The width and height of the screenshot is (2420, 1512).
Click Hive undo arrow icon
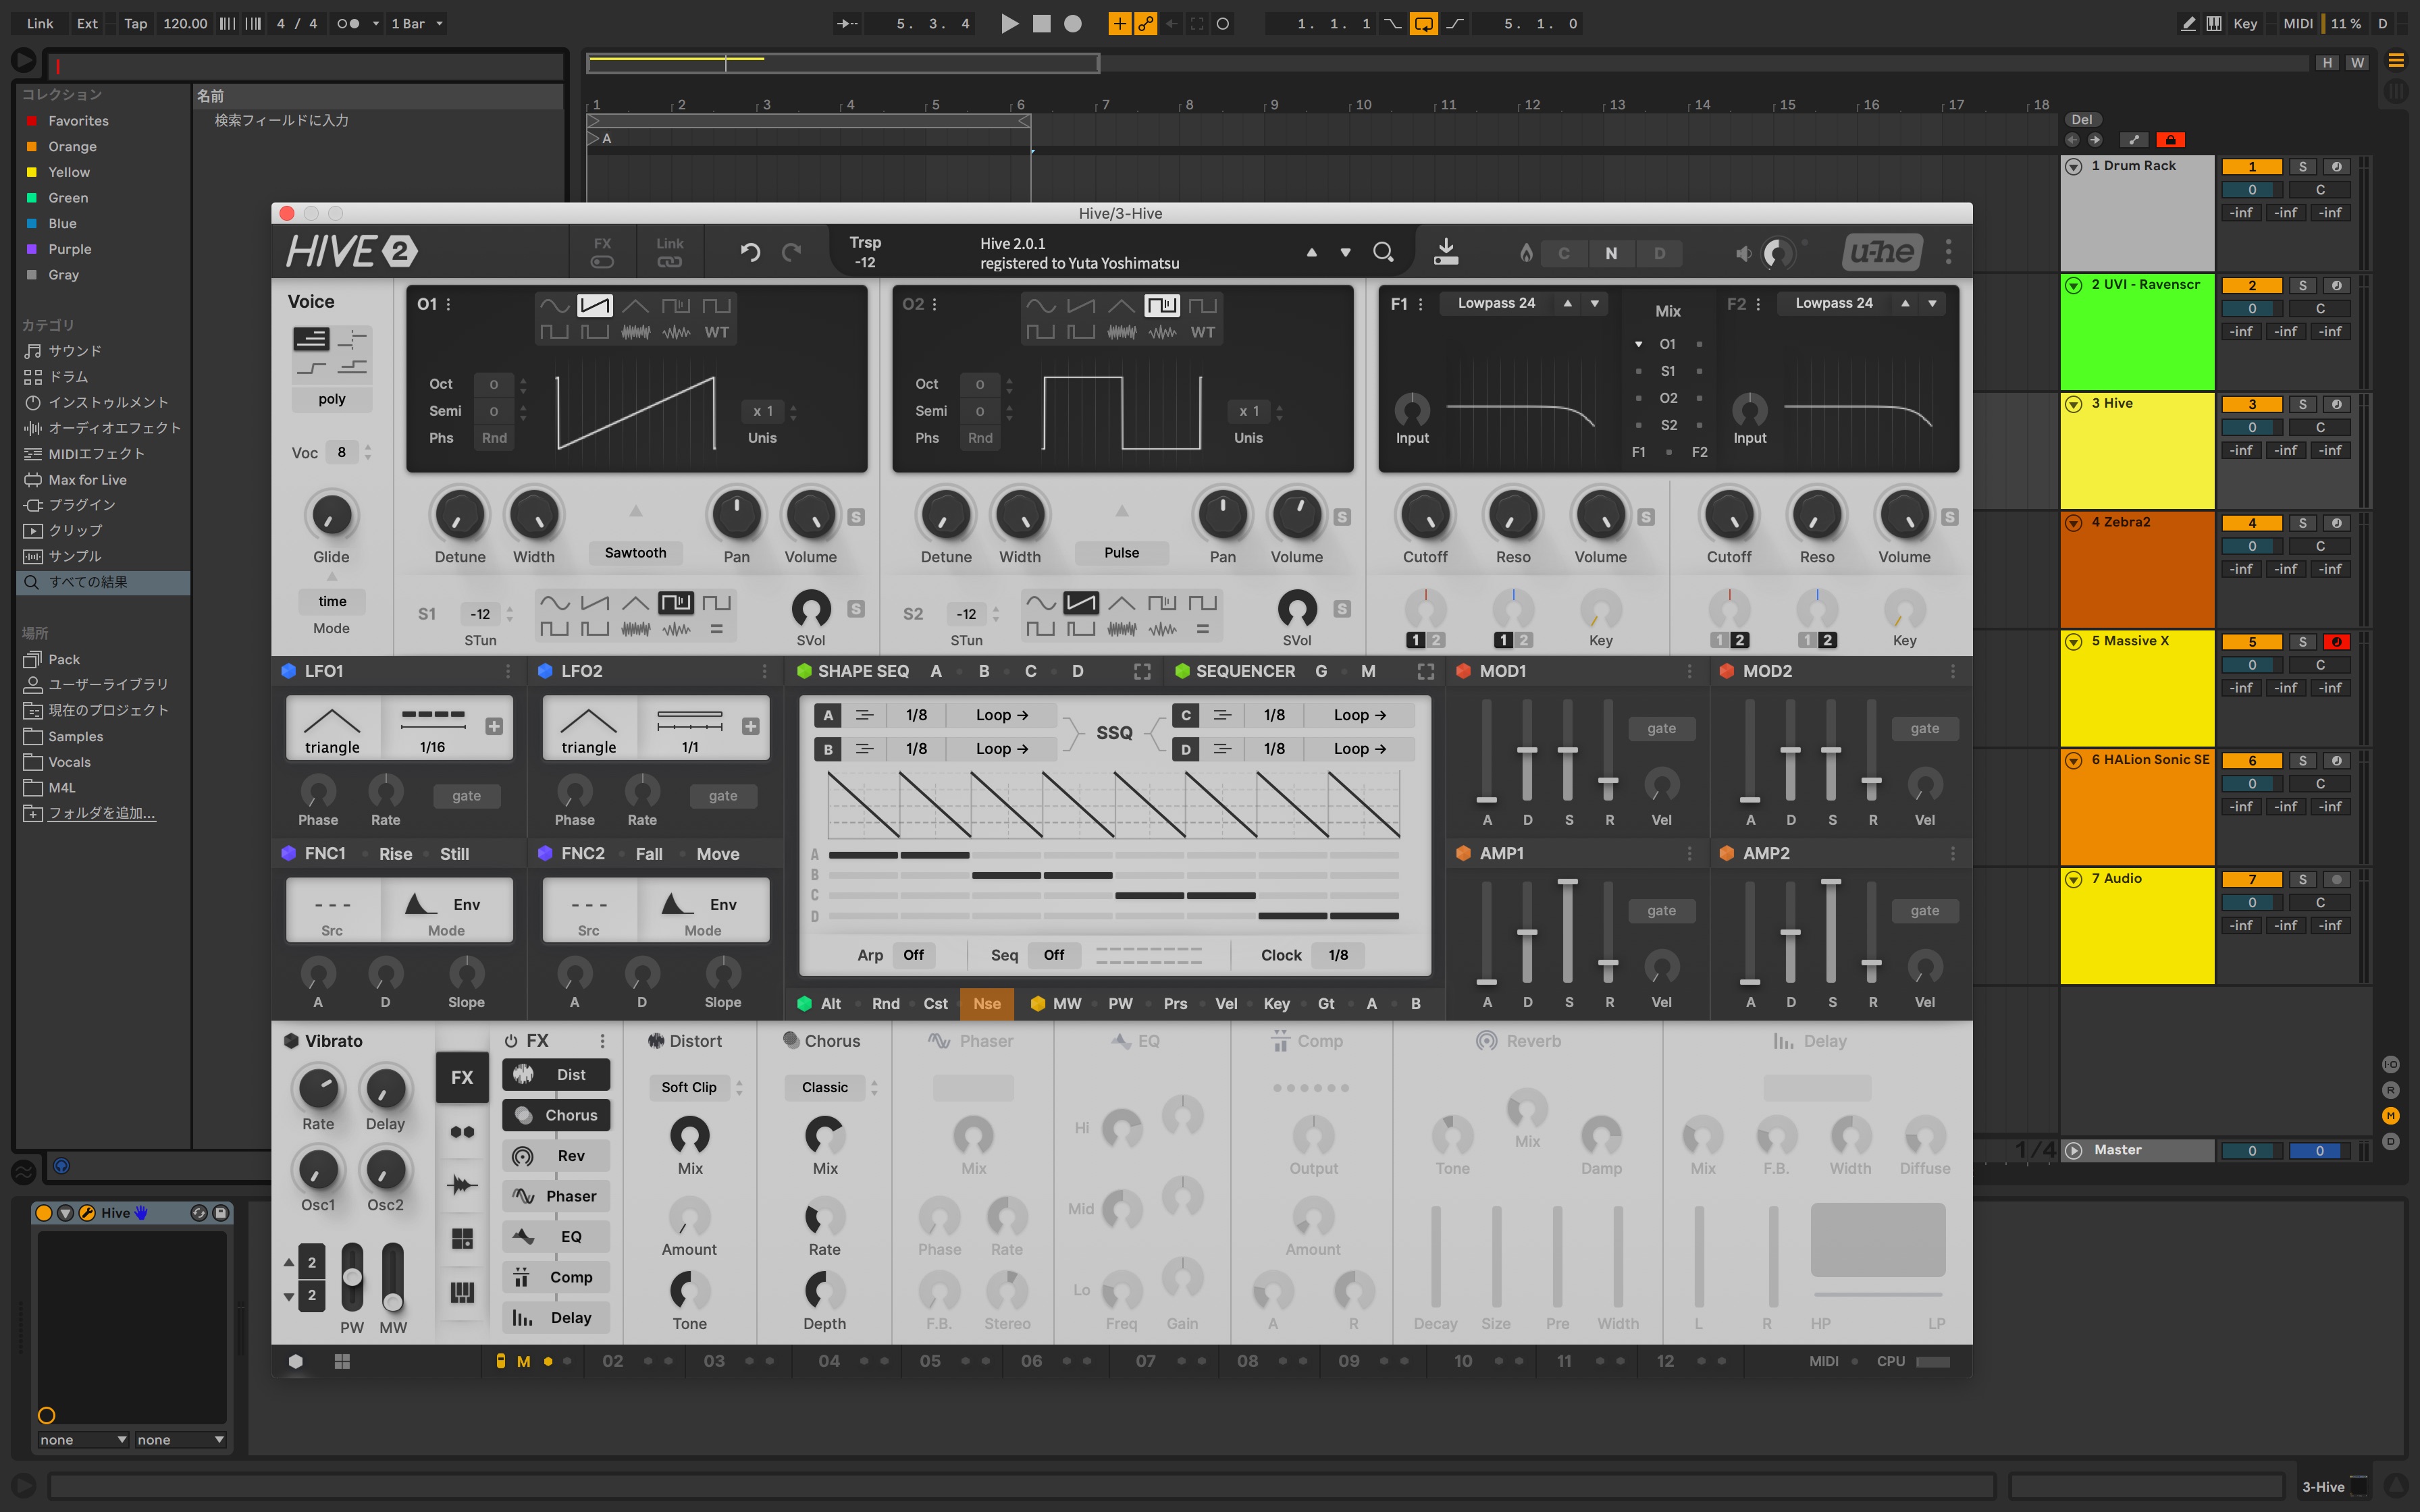750,252
